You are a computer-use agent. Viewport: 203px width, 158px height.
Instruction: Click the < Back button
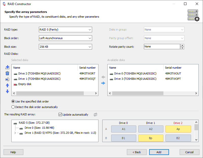[x=137, y=152]
